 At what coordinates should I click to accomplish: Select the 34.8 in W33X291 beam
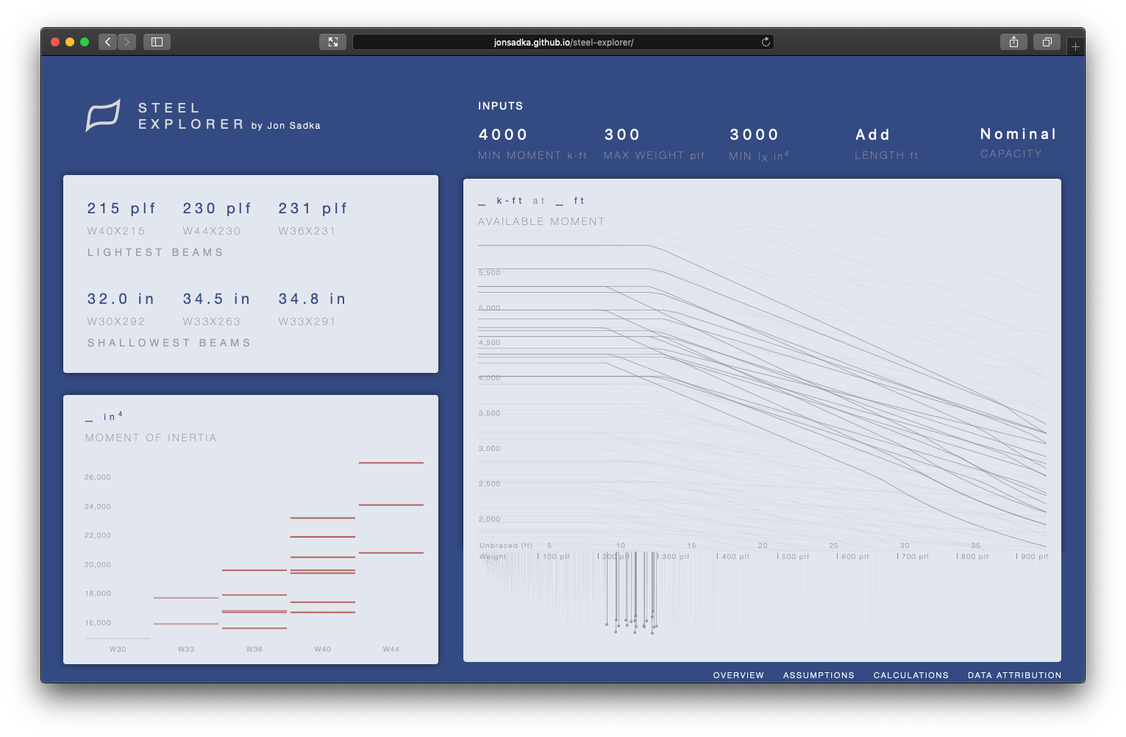[x=313, y=308]
